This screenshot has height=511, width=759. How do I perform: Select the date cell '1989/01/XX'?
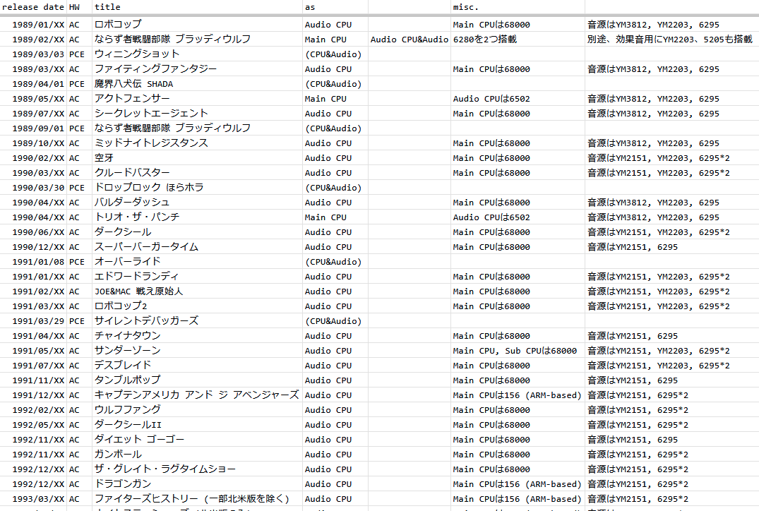(x=38, y=25)
